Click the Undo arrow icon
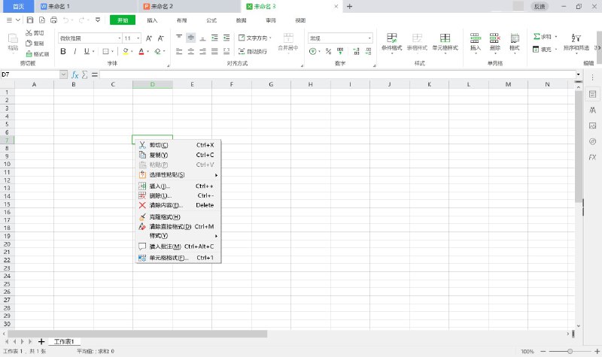Screen dimensions: 602x357 pyautogui.click(x=65, y=20)
